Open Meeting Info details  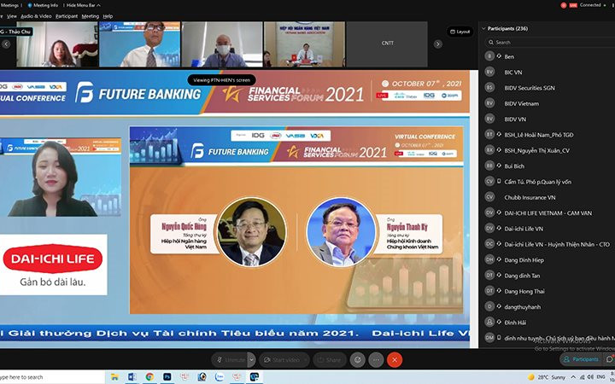point(44,5)
